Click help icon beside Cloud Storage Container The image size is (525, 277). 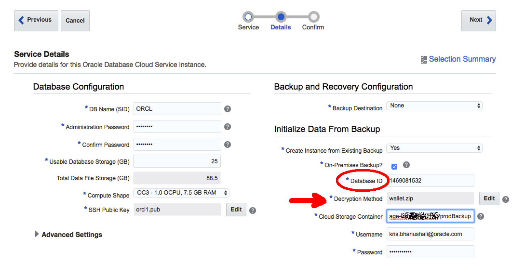point(481,216)
